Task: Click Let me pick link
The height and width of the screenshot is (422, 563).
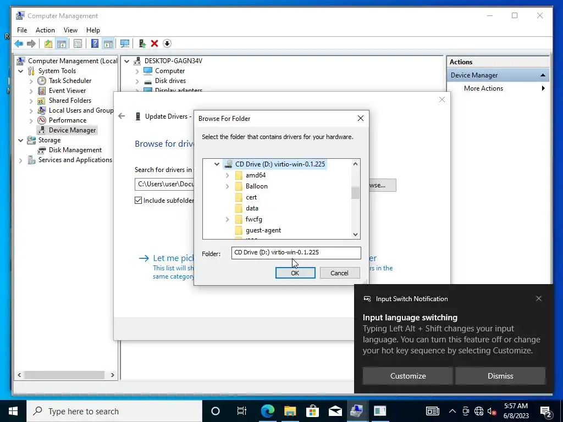Action: (174, 258)
